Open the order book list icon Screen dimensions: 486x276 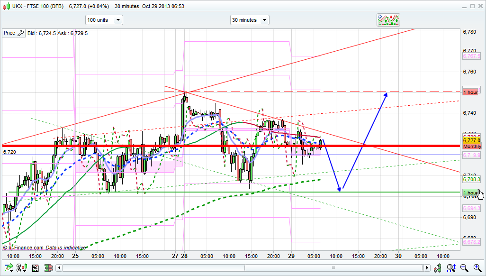47,268
